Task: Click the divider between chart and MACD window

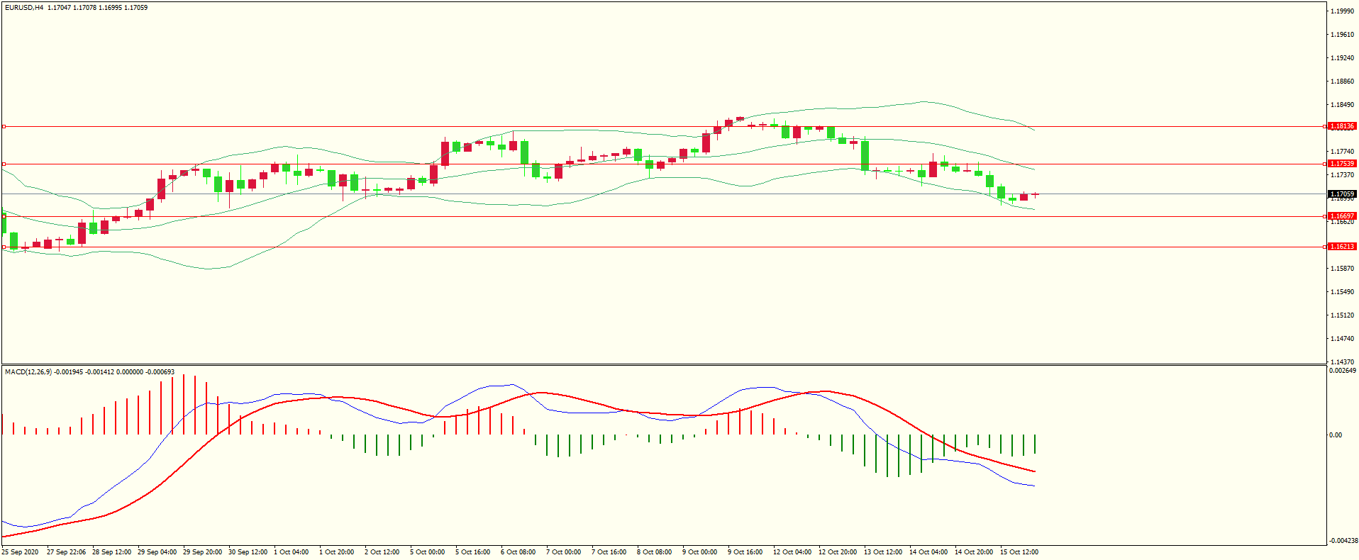Action: (x=663, y=365)
